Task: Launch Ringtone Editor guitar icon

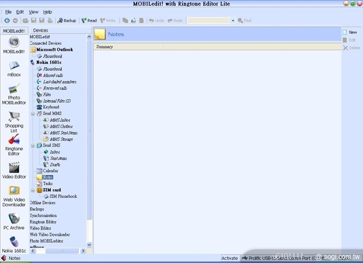Action: coord(14,139)
